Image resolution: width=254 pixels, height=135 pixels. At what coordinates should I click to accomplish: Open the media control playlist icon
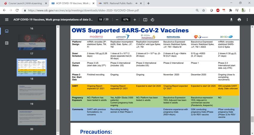tap(237, 10)
